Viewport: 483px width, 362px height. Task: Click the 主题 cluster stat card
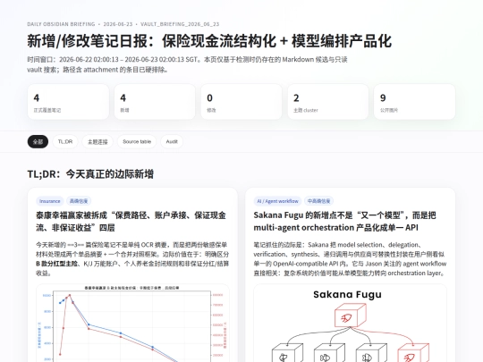[x=328, y=102]
